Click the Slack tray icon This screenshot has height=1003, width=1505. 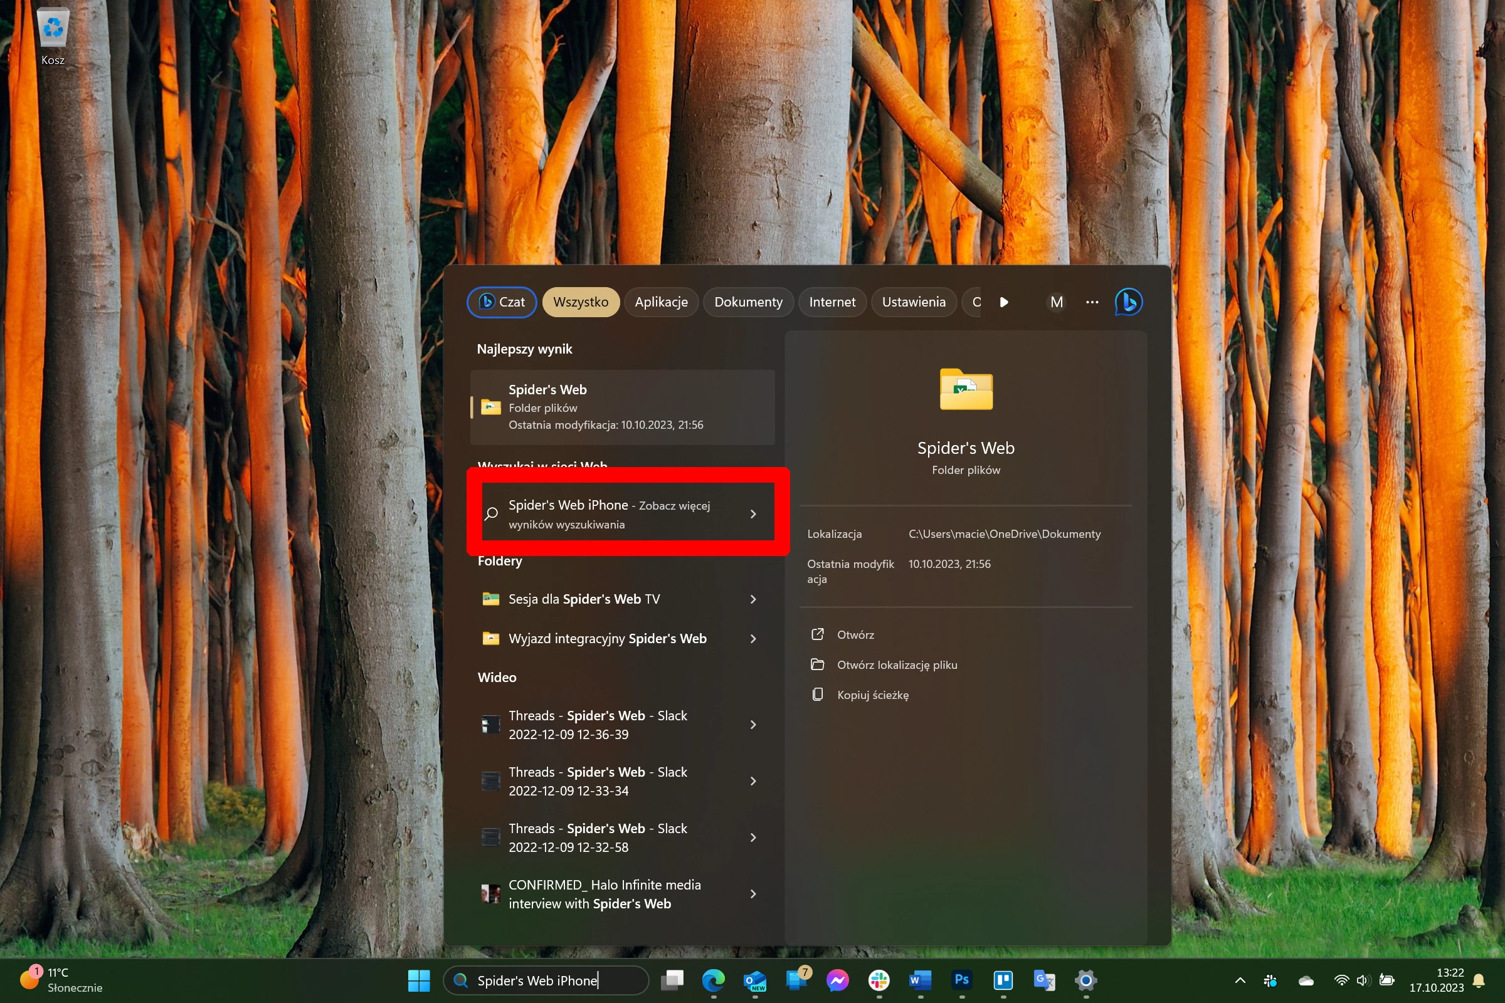point(1271,980)
